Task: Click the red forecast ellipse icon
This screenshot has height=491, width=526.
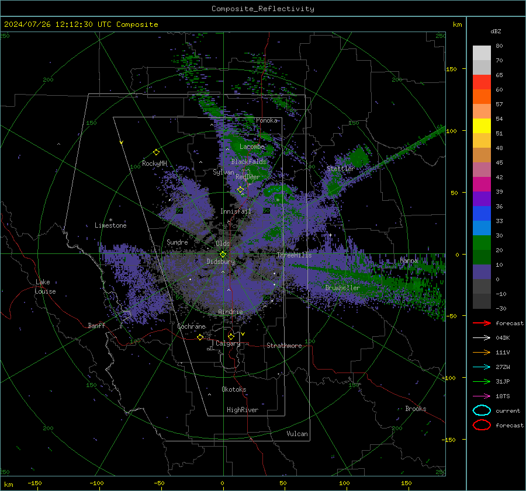Action: pyautogui.click(x=482, y=425)
